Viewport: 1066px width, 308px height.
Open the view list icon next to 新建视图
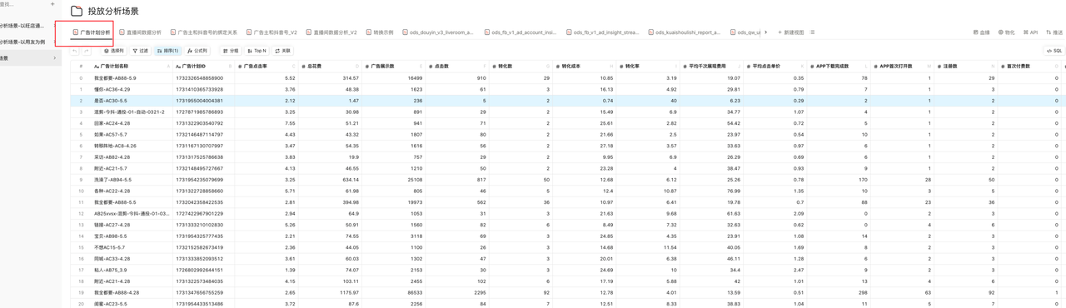pyautogui.click(x=813, y=32)
